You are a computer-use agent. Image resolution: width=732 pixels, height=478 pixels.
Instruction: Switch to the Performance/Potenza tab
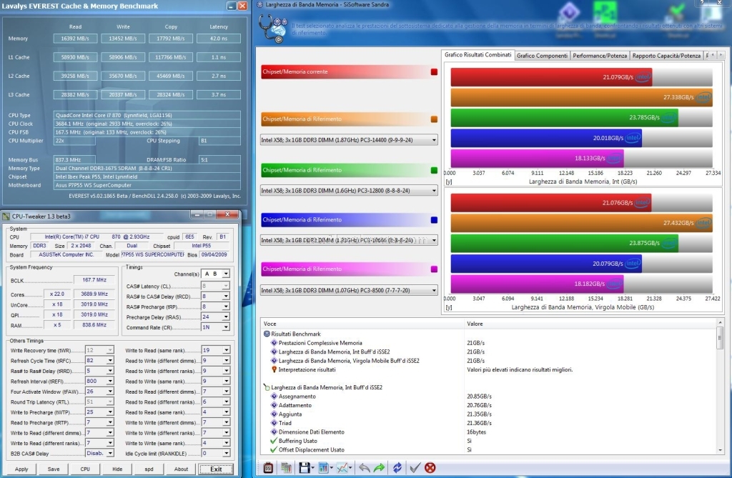(600, 56)
